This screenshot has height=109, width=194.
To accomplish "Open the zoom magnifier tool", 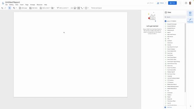I will (14, 8).
